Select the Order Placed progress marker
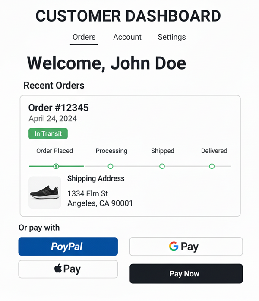Screen dimensions: 259x301 pyautogui.click(x=56, y=166)
